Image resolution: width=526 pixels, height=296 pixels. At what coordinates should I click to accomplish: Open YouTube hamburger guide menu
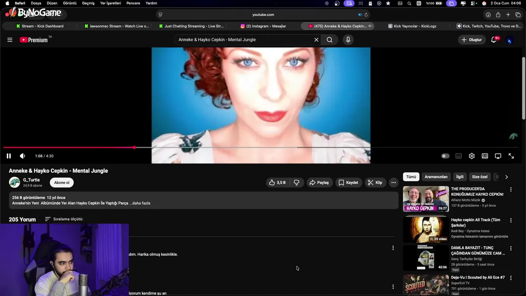(10, 40)
